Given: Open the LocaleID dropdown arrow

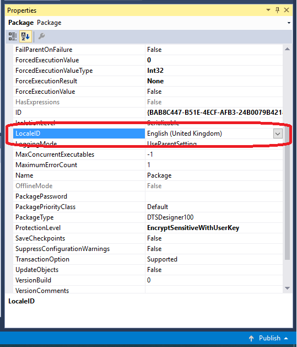Looking at the screenshot, I should (278, 134).
